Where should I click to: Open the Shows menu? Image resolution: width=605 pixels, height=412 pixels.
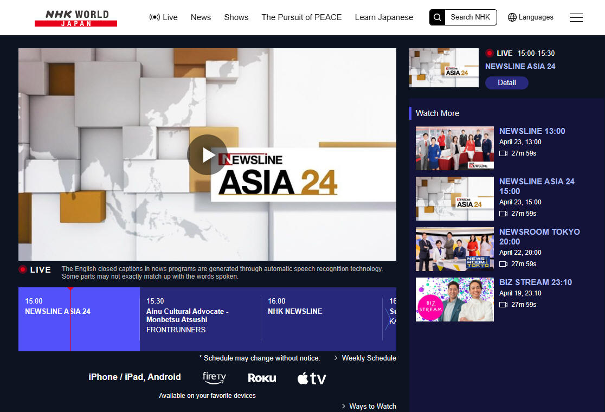click(x=236, y=17)
